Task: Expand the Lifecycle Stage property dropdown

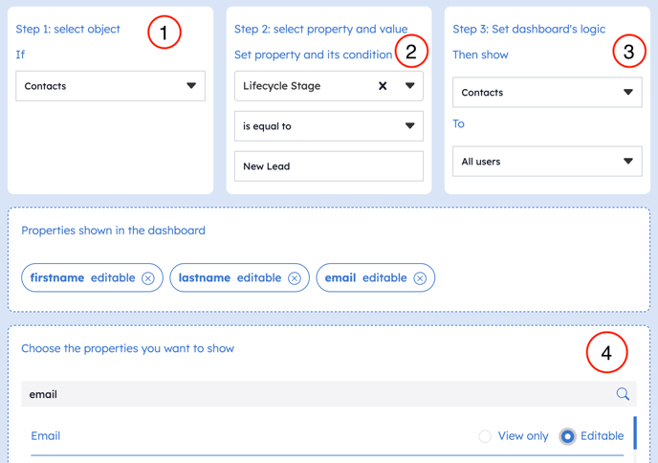Action: 410,86
